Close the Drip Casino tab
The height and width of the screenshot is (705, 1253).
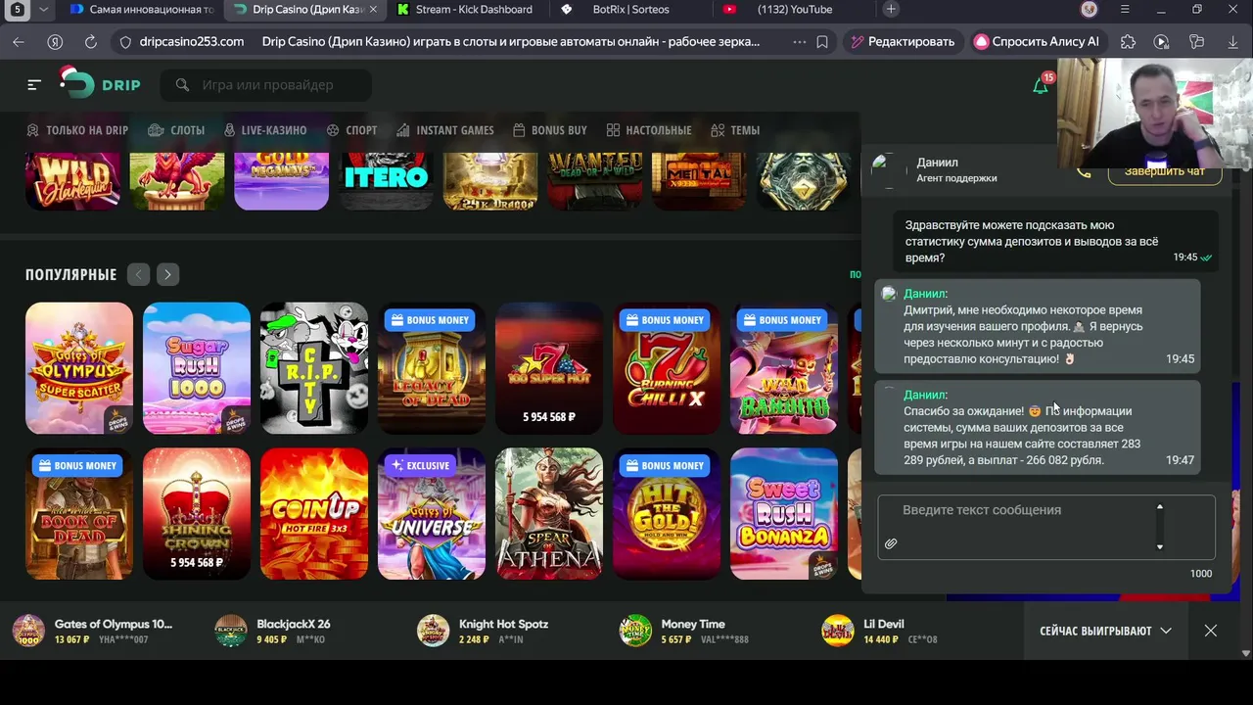(x=372, y=9)
